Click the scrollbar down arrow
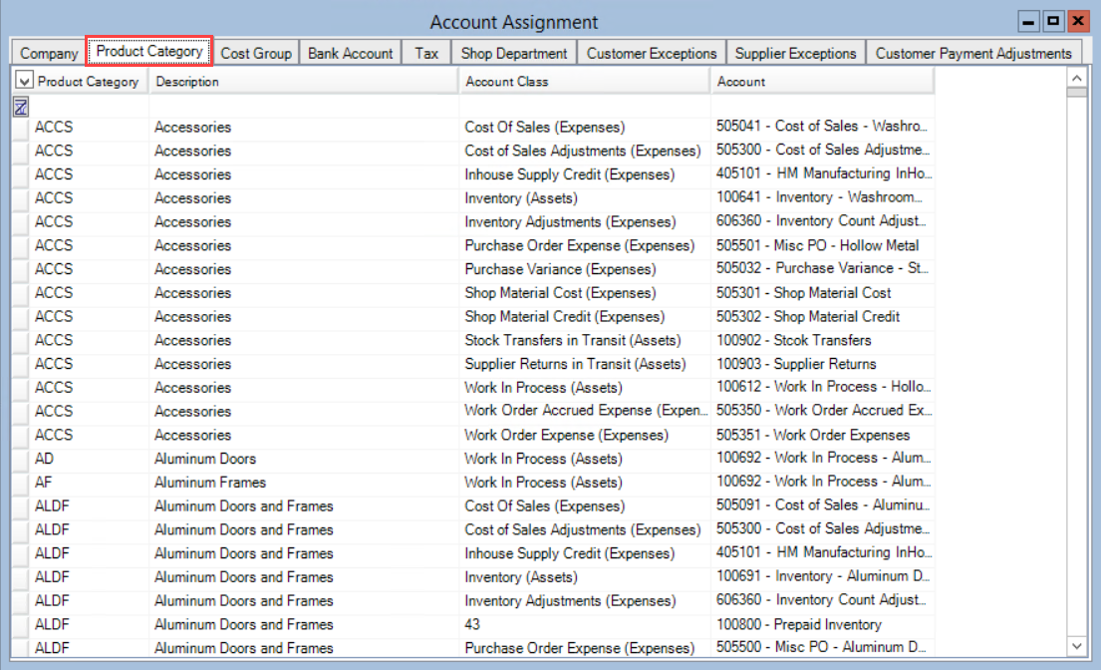The height and width of the screenshot is (670, 1101). (1076, 646)
